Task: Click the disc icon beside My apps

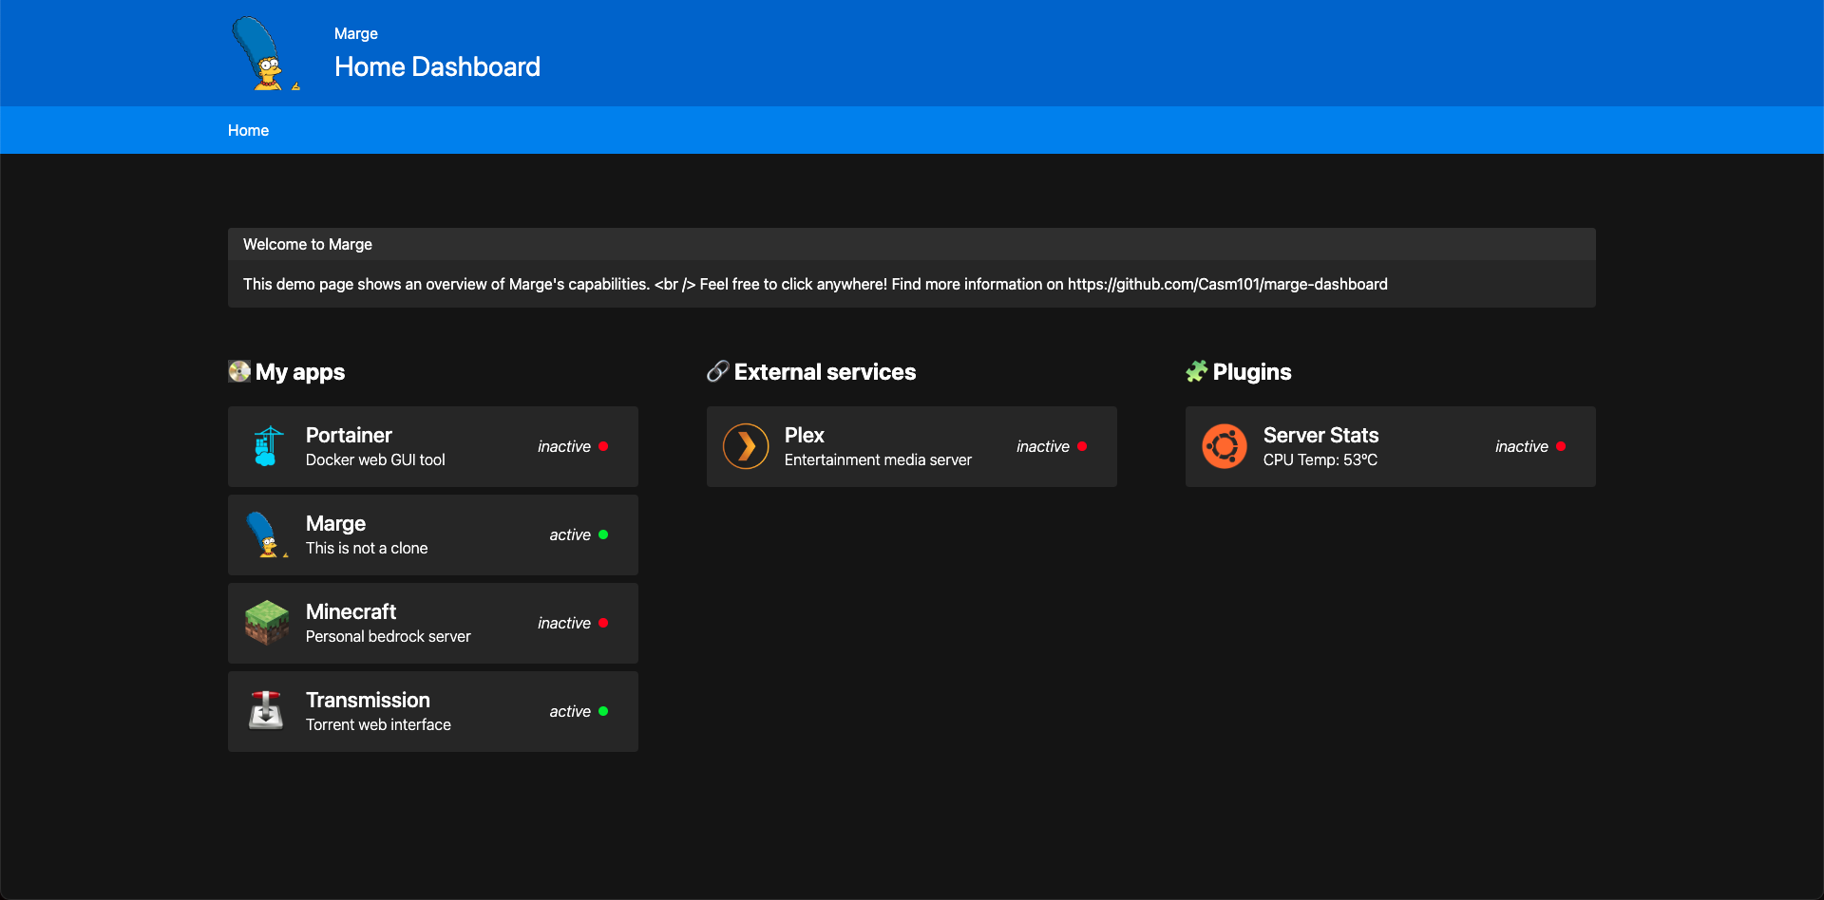Action: [239, 371]
